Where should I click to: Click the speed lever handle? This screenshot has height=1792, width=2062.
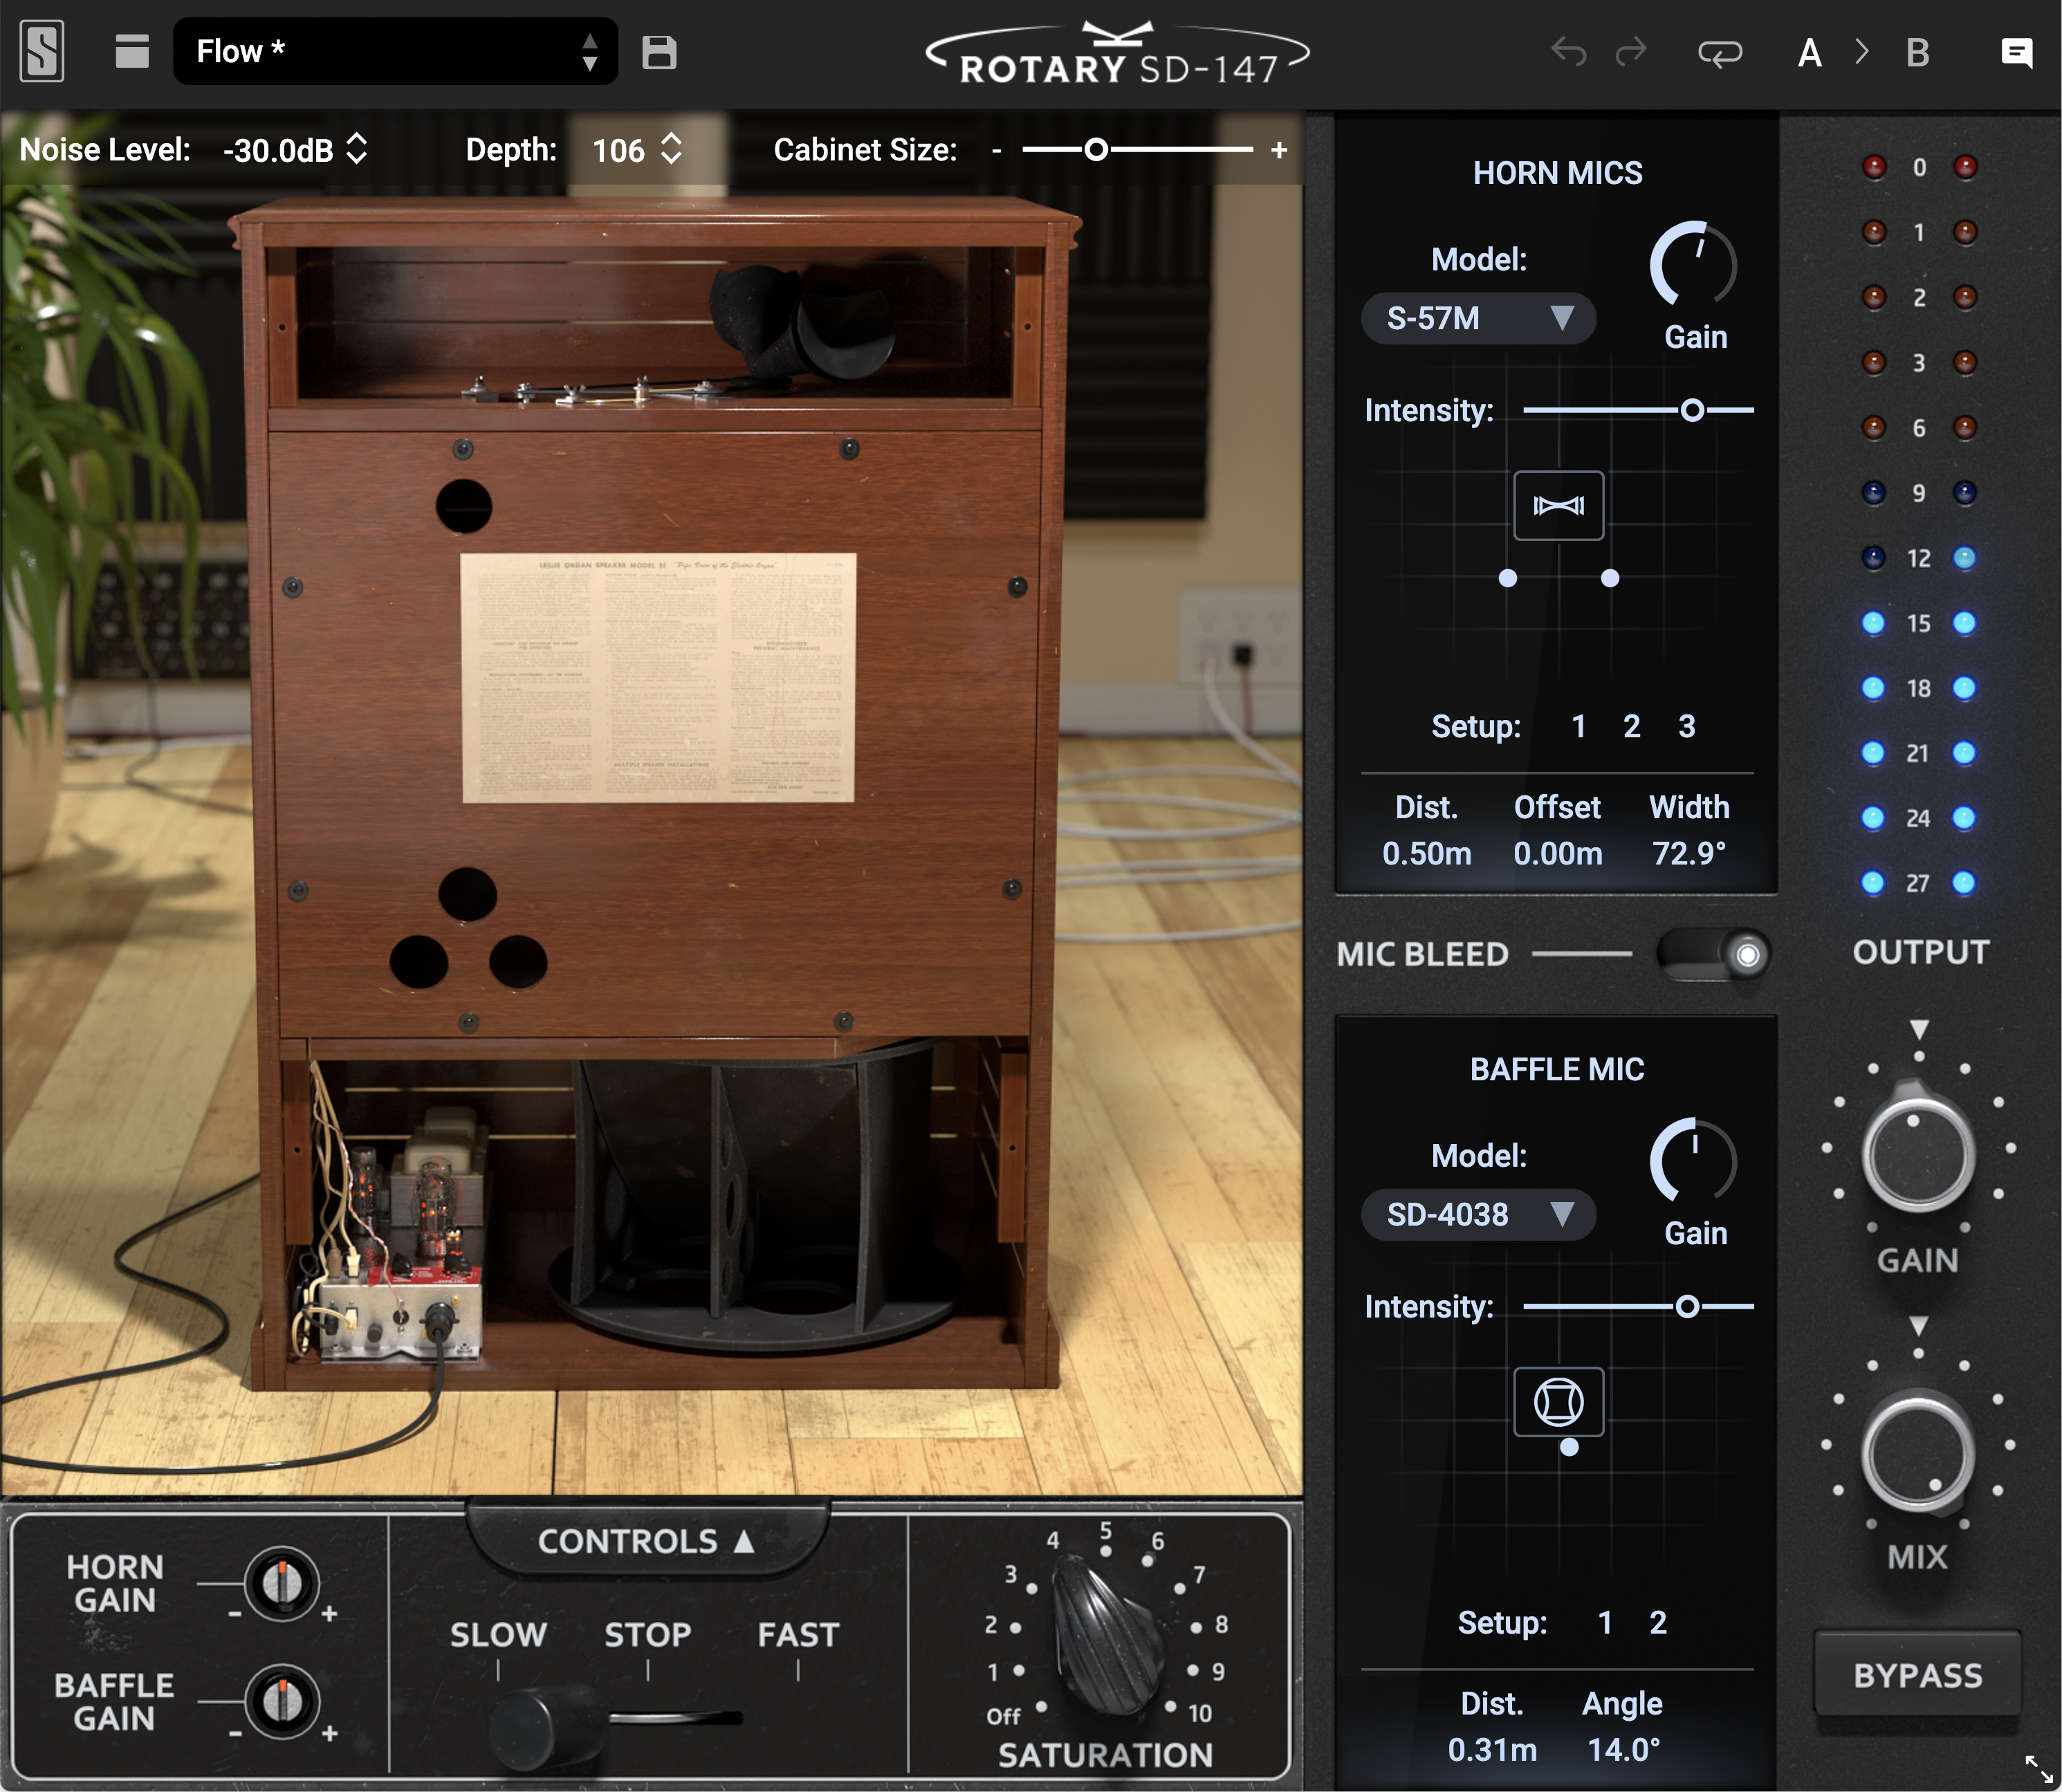(x=546, y=1726)
